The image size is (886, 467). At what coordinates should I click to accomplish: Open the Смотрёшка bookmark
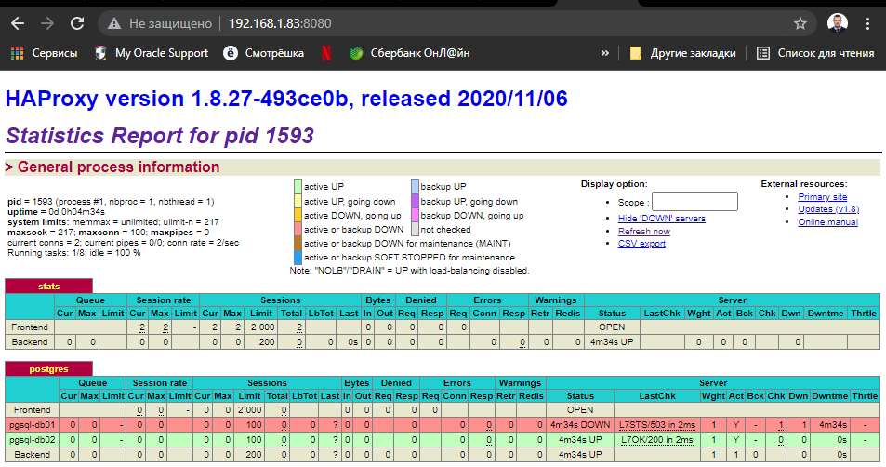click(263, 53)
